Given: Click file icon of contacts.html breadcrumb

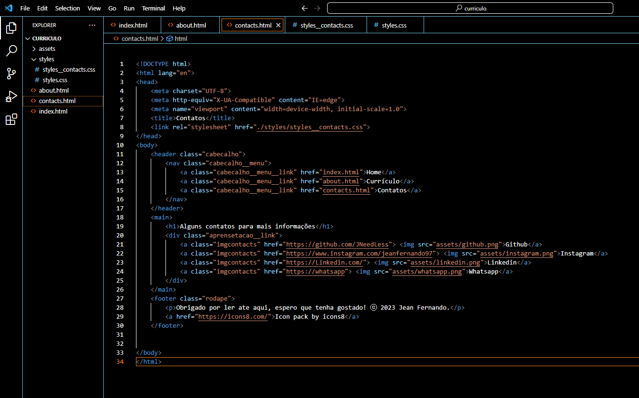Looking at the screenshot, I should [116, 38].
